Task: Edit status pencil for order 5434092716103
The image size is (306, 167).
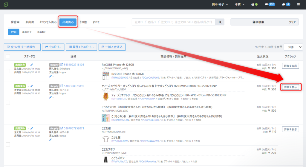Action: 32,65
